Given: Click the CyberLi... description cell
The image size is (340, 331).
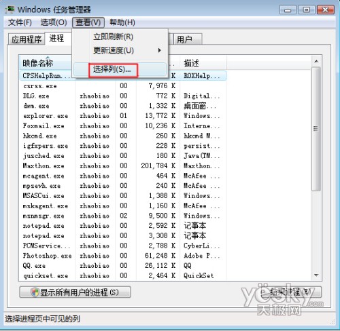Looking at the screenshot, I should pos(201,246).
